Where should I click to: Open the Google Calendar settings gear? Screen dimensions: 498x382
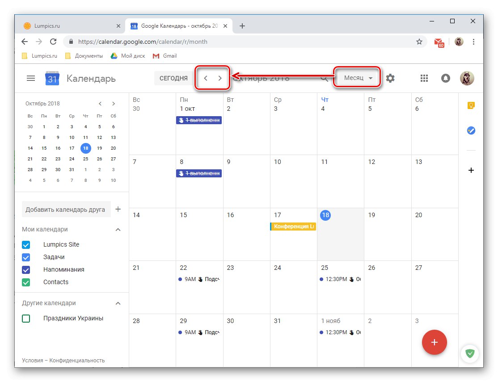click(390, 78)
